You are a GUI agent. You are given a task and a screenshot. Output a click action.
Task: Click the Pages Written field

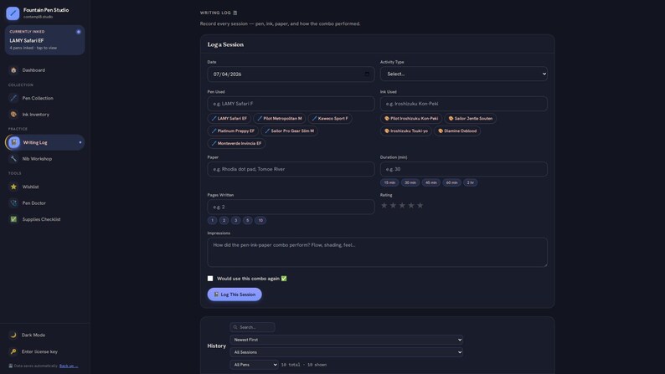pos(291,207)
